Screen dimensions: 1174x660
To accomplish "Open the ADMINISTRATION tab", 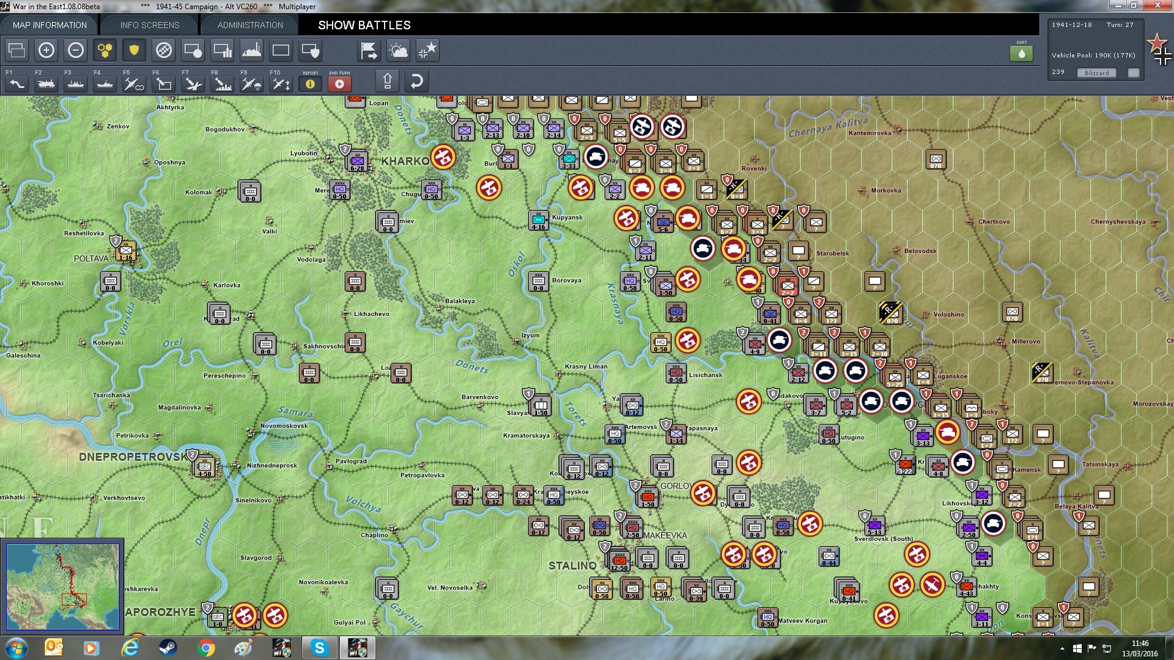I will pyautogui.click(x=250, y=25).
